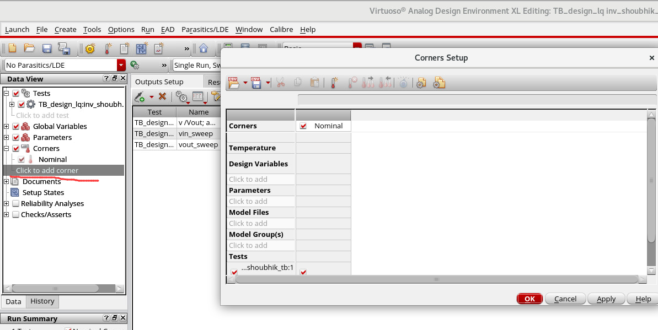Click the paste clipboard icon in Corners Setup
This screenshot has width=658, height=330.
[x=315, y=82]
